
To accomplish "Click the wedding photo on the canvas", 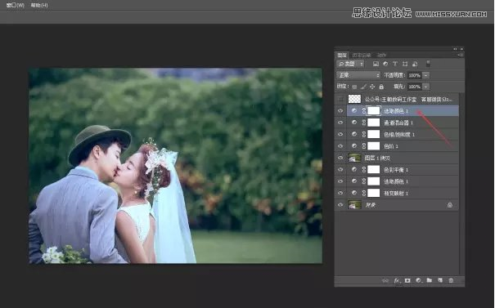I will click(176, 166).
